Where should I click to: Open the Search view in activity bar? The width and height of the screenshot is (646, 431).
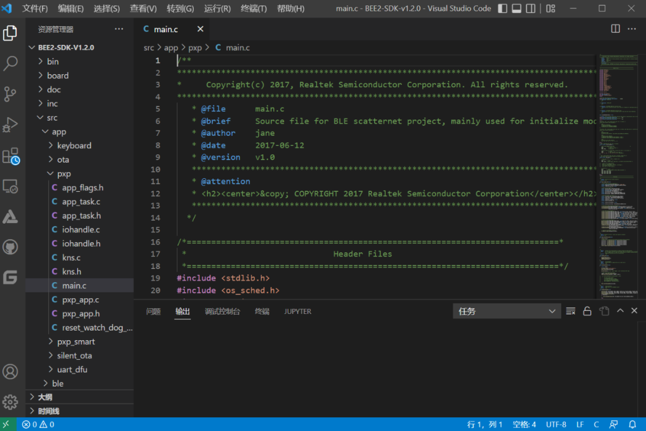[10, 63]
